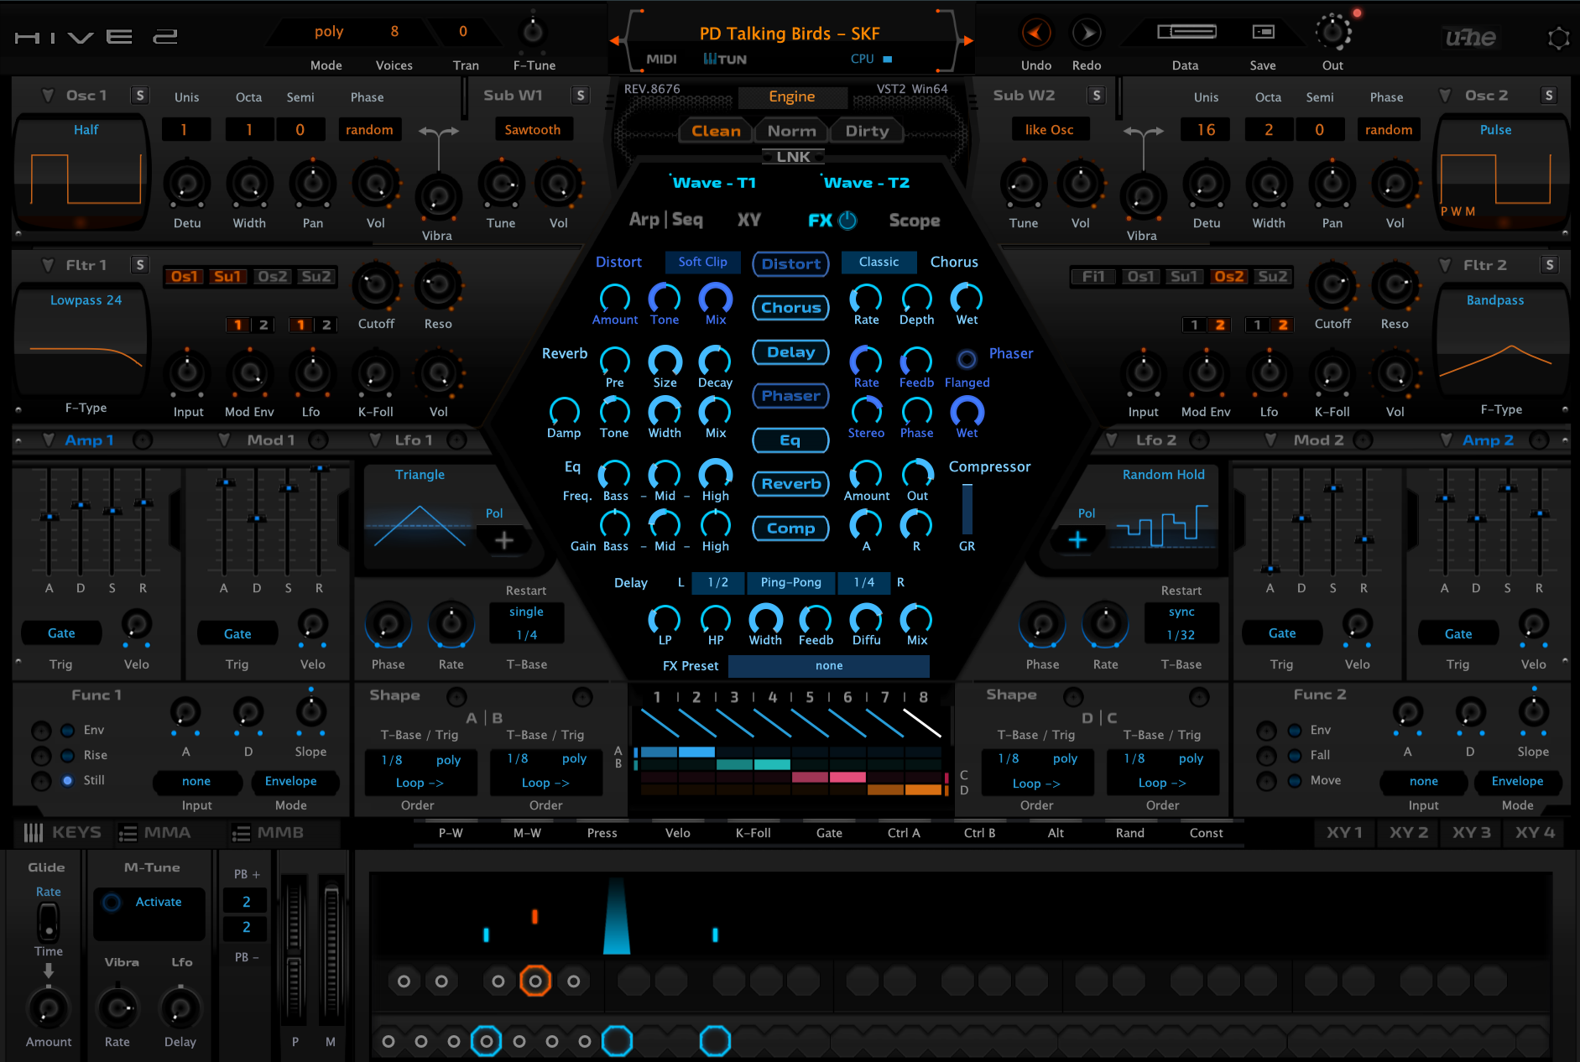Image resolution: width=1580 pixels, height=1062 pixels.
Task: Open the settings cog icon
Action: pos(1558,39)
